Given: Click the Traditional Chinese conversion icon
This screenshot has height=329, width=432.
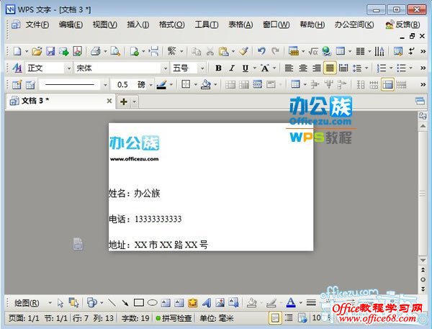Looking at the screenshot, I should (172, 51).
